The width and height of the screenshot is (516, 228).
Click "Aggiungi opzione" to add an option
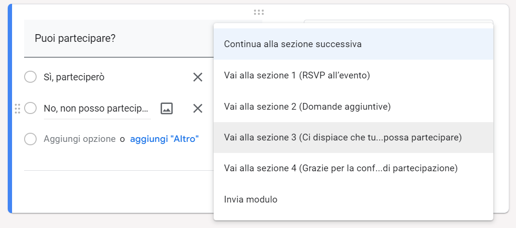[80, 139]
